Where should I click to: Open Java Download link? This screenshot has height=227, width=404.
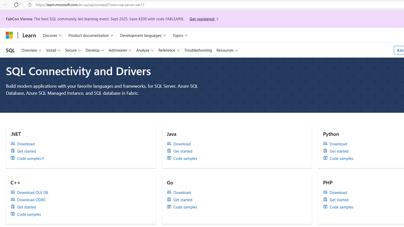(182, 144)
